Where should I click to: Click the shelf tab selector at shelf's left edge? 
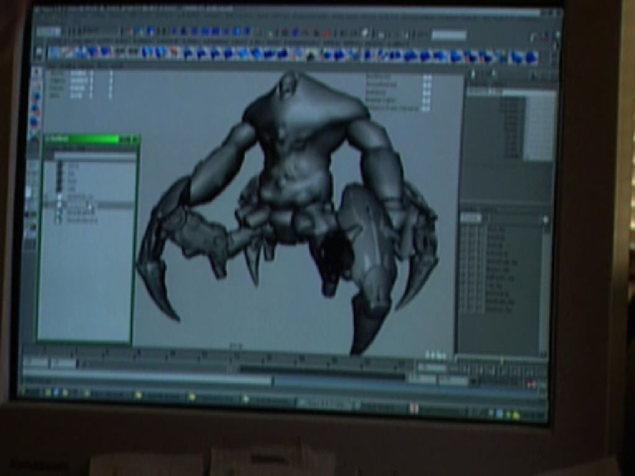pos(40,53)
